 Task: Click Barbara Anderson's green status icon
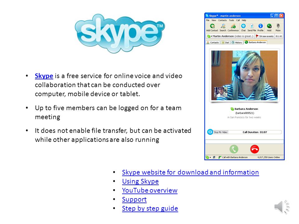point(232,109)
